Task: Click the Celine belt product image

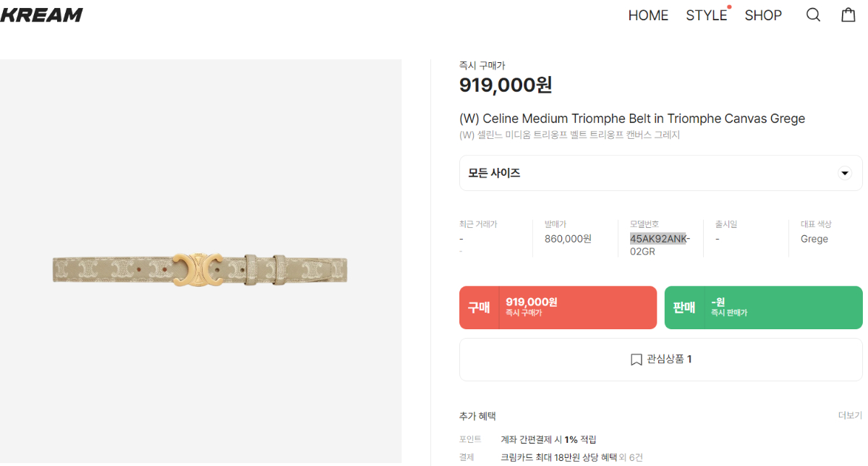Action: (200, 268)
